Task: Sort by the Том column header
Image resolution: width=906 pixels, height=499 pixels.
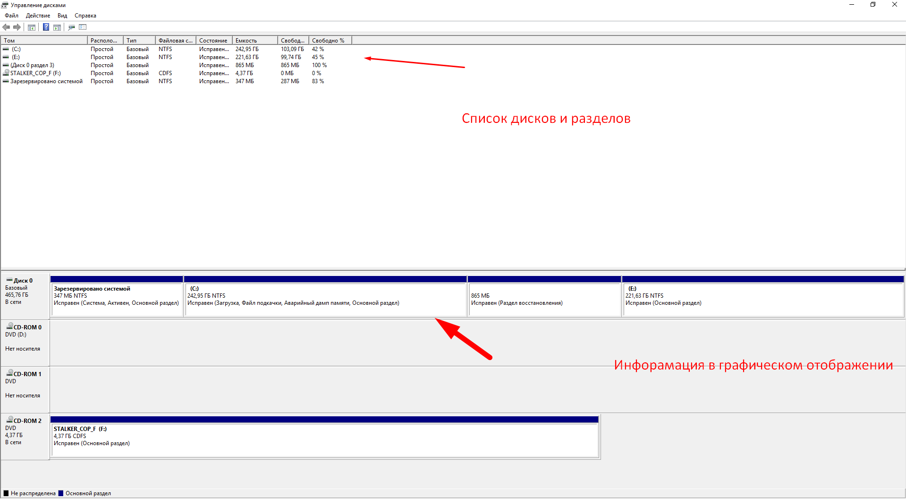Action: (x=44, y=41)
